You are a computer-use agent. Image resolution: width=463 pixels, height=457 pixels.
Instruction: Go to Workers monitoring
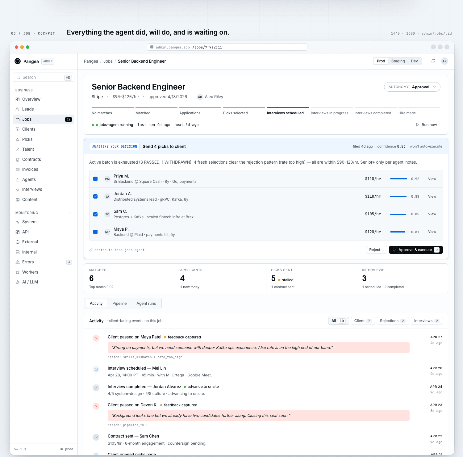pyautogui.click(x=44, y=272)
